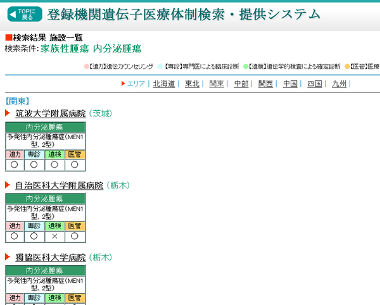Screen dimensions: 380x305
Task: Click 遺検 column header in 自治医科大学 table
Action: tap(54, 226)
